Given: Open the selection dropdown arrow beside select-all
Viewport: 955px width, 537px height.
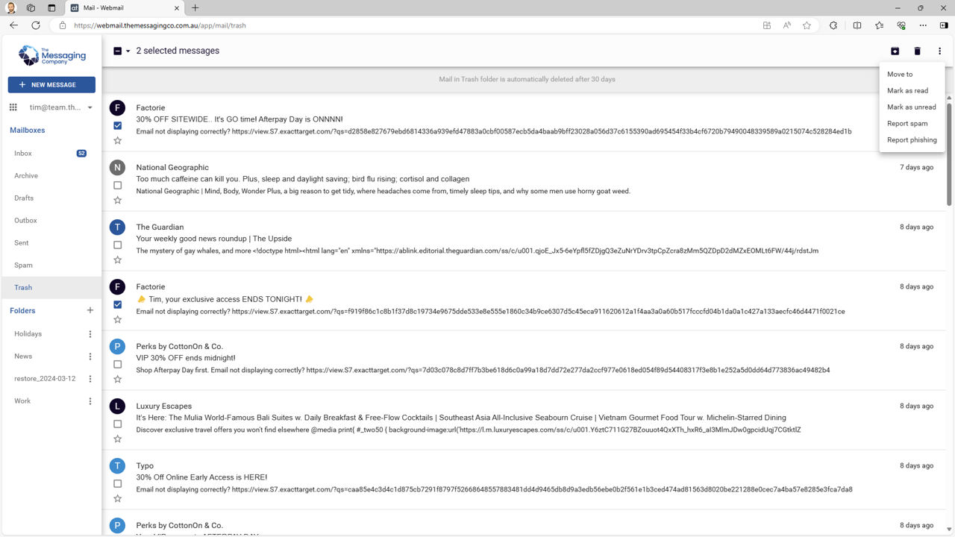Looking at the screenshot, I should tap(128, 51).
